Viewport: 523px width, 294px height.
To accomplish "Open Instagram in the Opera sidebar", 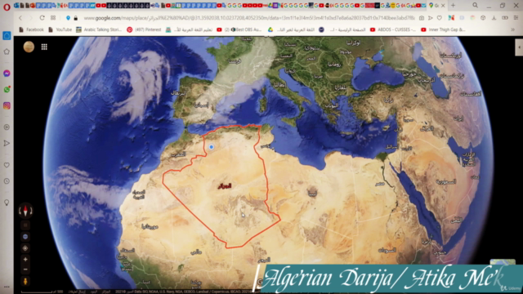I will click(7, 105).
